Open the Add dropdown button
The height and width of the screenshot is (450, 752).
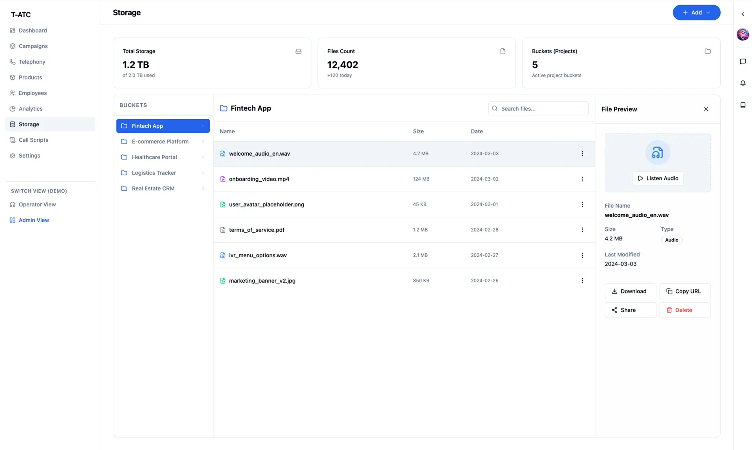(696, 13)
